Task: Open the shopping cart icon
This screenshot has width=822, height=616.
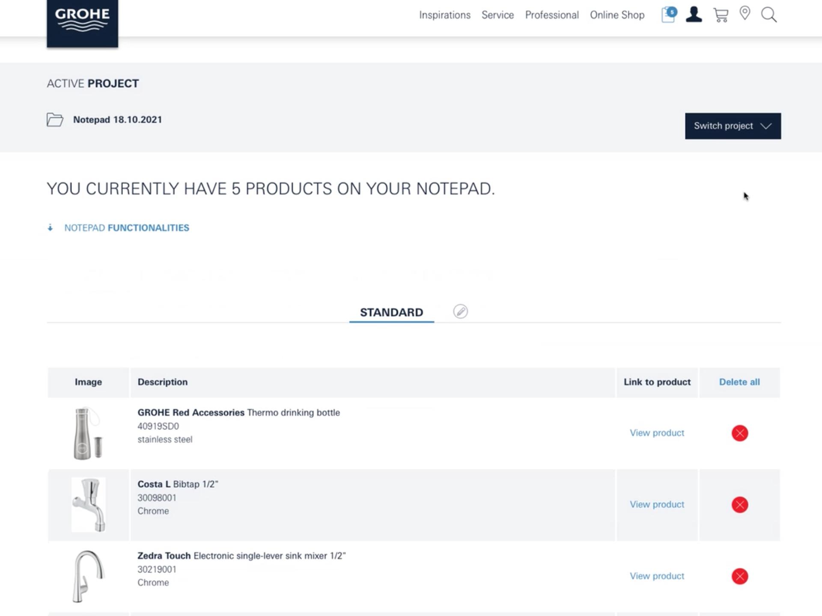Action: (x=721, y=15)
